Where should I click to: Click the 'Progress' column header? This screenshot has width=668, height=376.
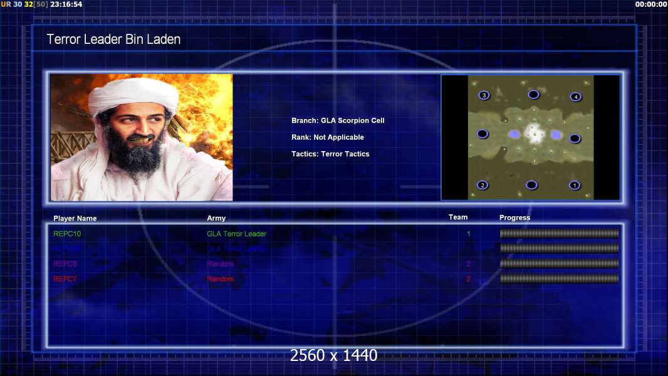click(x=514, y=217)
